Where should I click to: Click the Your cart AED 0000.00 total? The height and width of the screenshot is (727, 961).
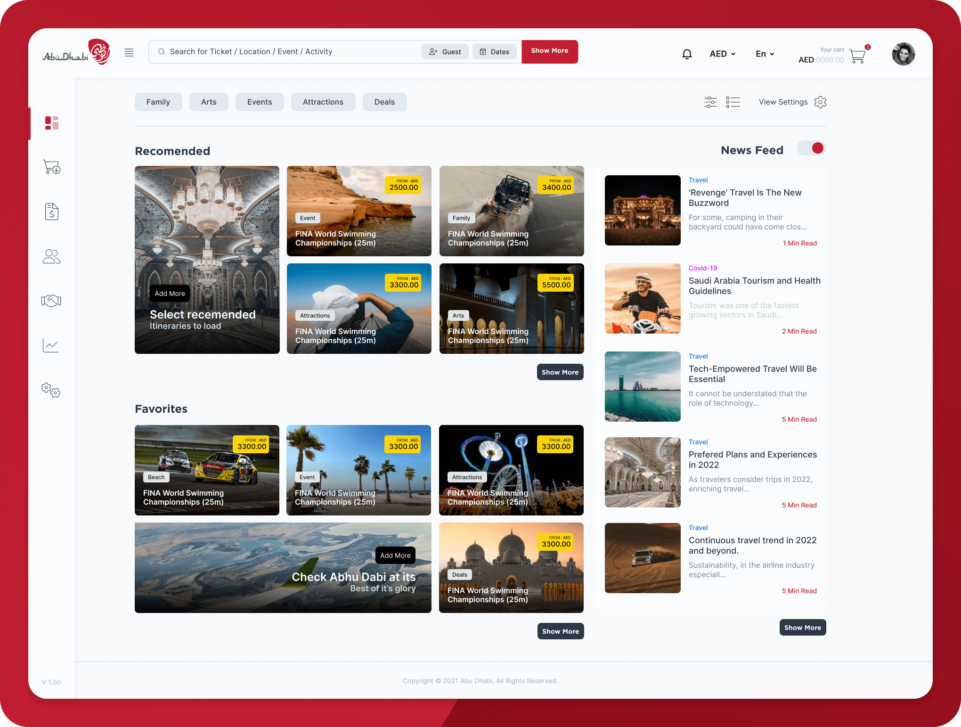click(821, 56)
